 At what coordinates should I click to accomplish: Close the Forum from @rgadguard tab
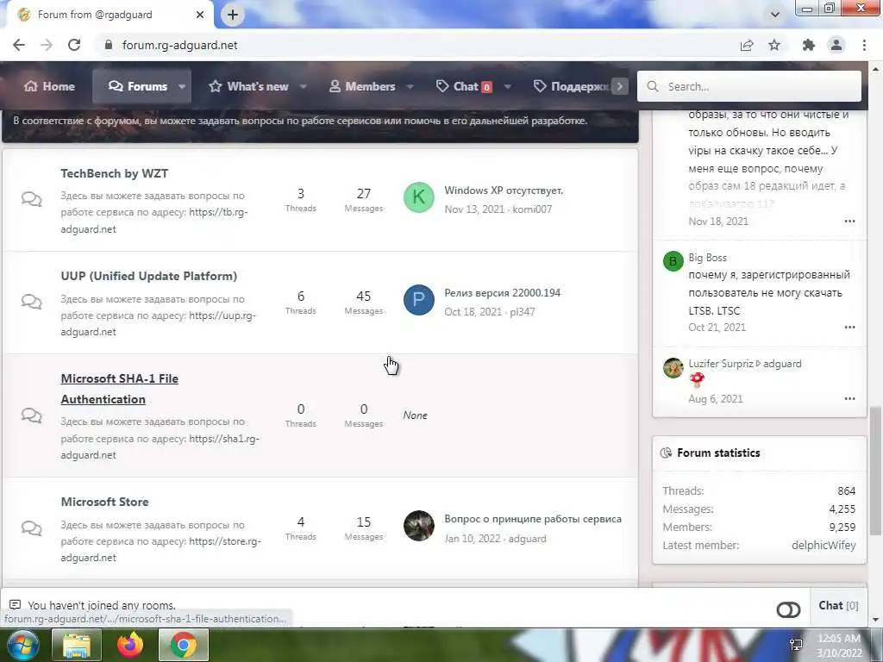click(x=200, y=15)
